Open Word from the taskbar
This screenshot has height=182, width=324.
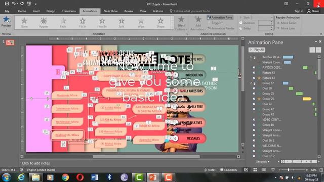tap(95, 177)
